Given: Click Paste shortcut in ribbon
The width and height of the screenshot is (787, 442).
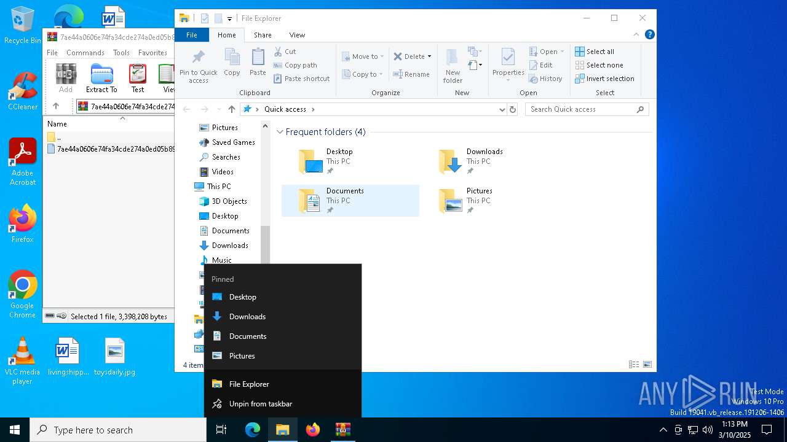Looking at the screenshot, I should [302, 79].
